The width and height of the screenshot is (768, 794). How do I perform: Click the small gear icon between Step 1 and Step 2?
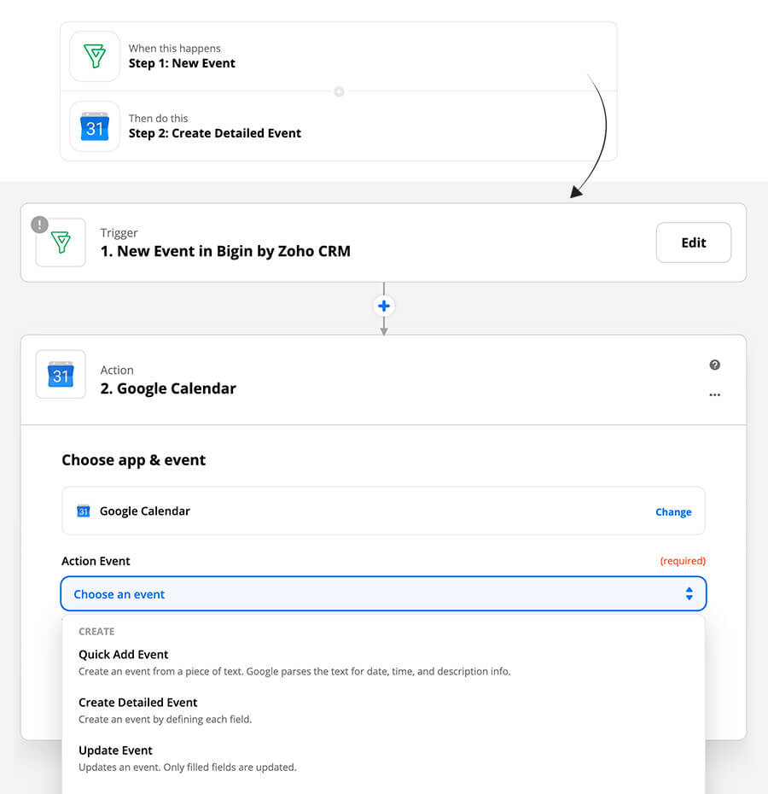tap(339, 91)
